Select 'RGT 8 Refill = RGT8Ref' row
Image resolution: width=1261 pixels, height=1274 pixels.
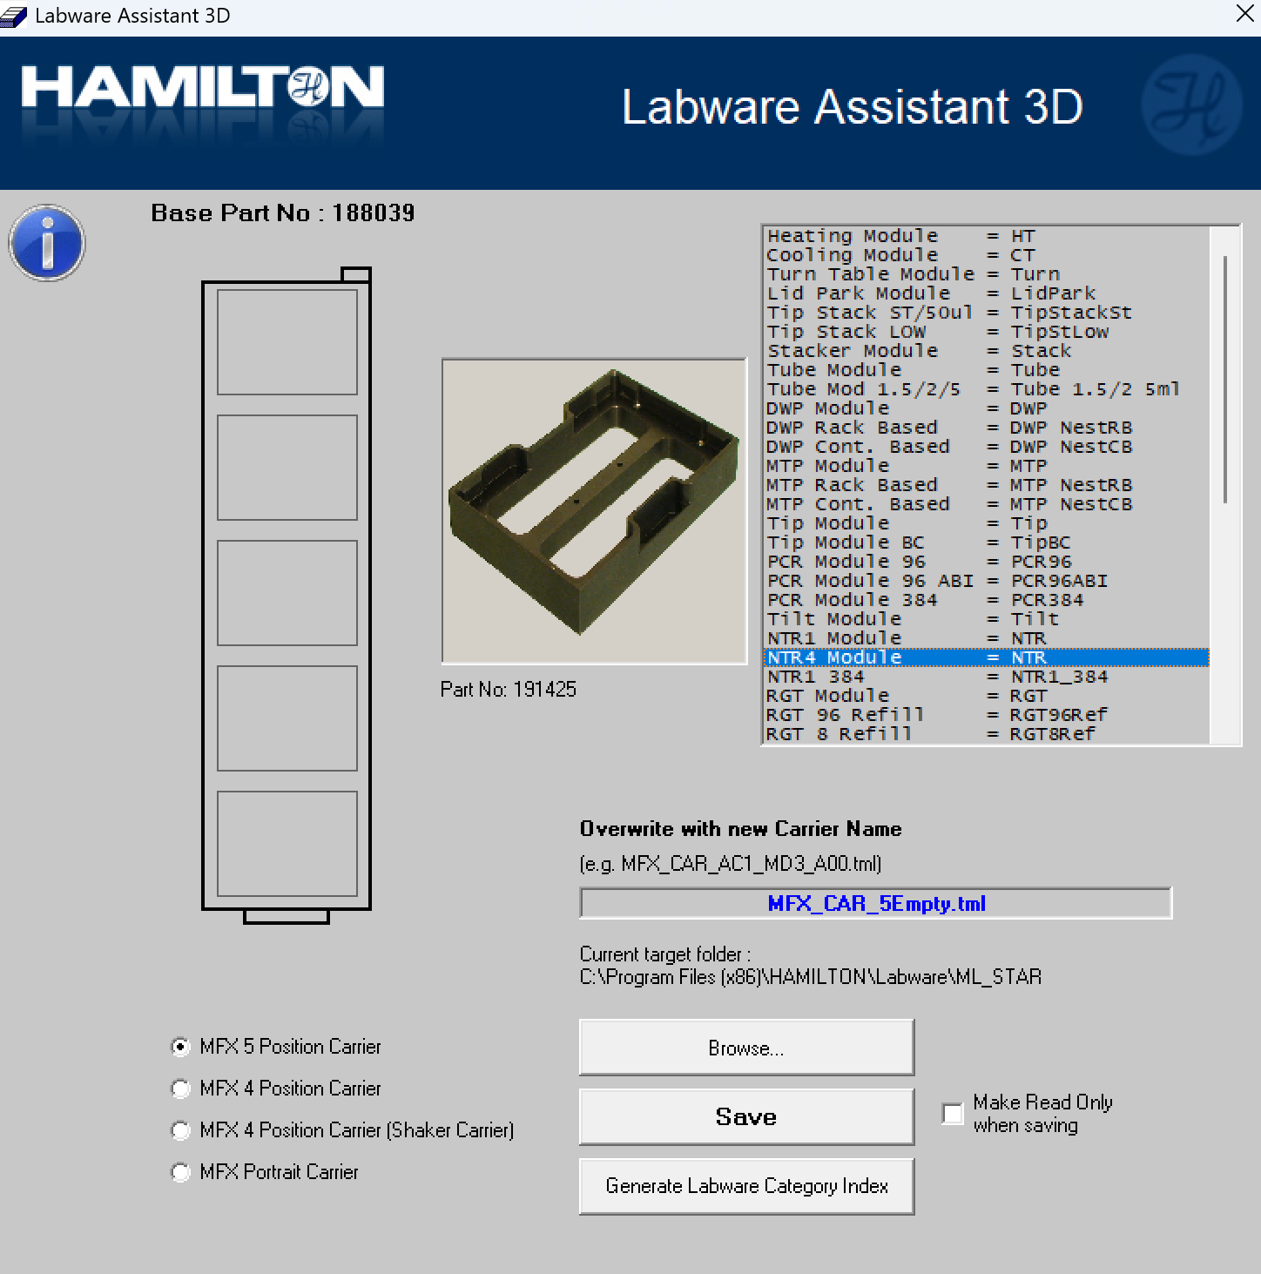987,734
